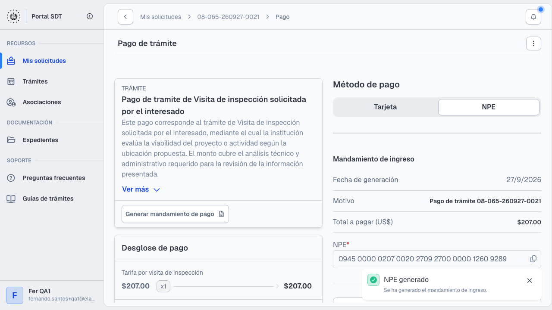Expand description with Ver más
Screen dimensions: 552x310
[141, 189]
